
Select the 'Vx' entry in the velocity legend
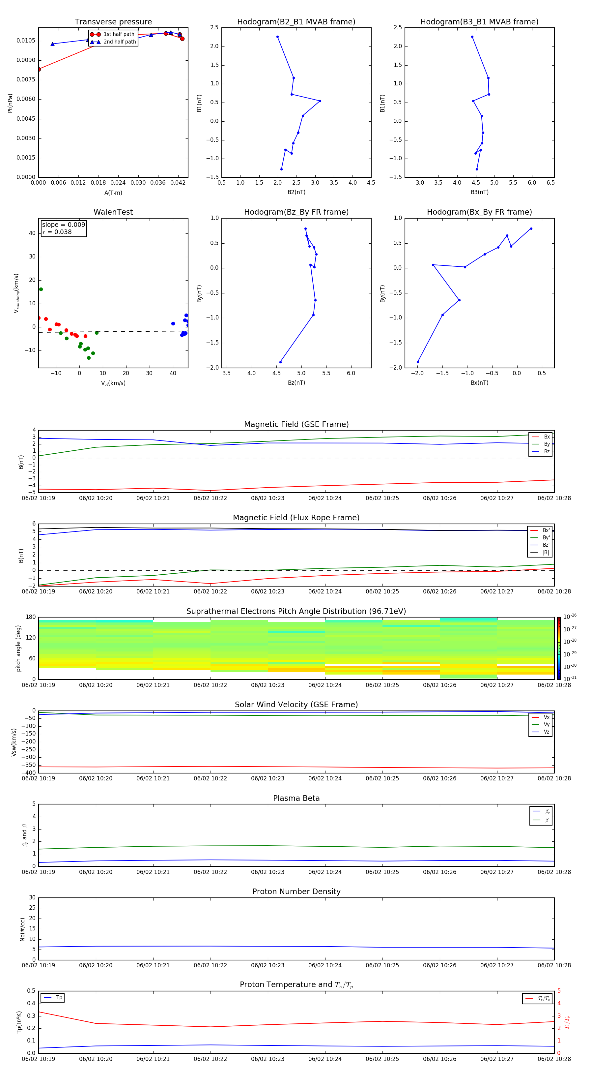point(541,717)
